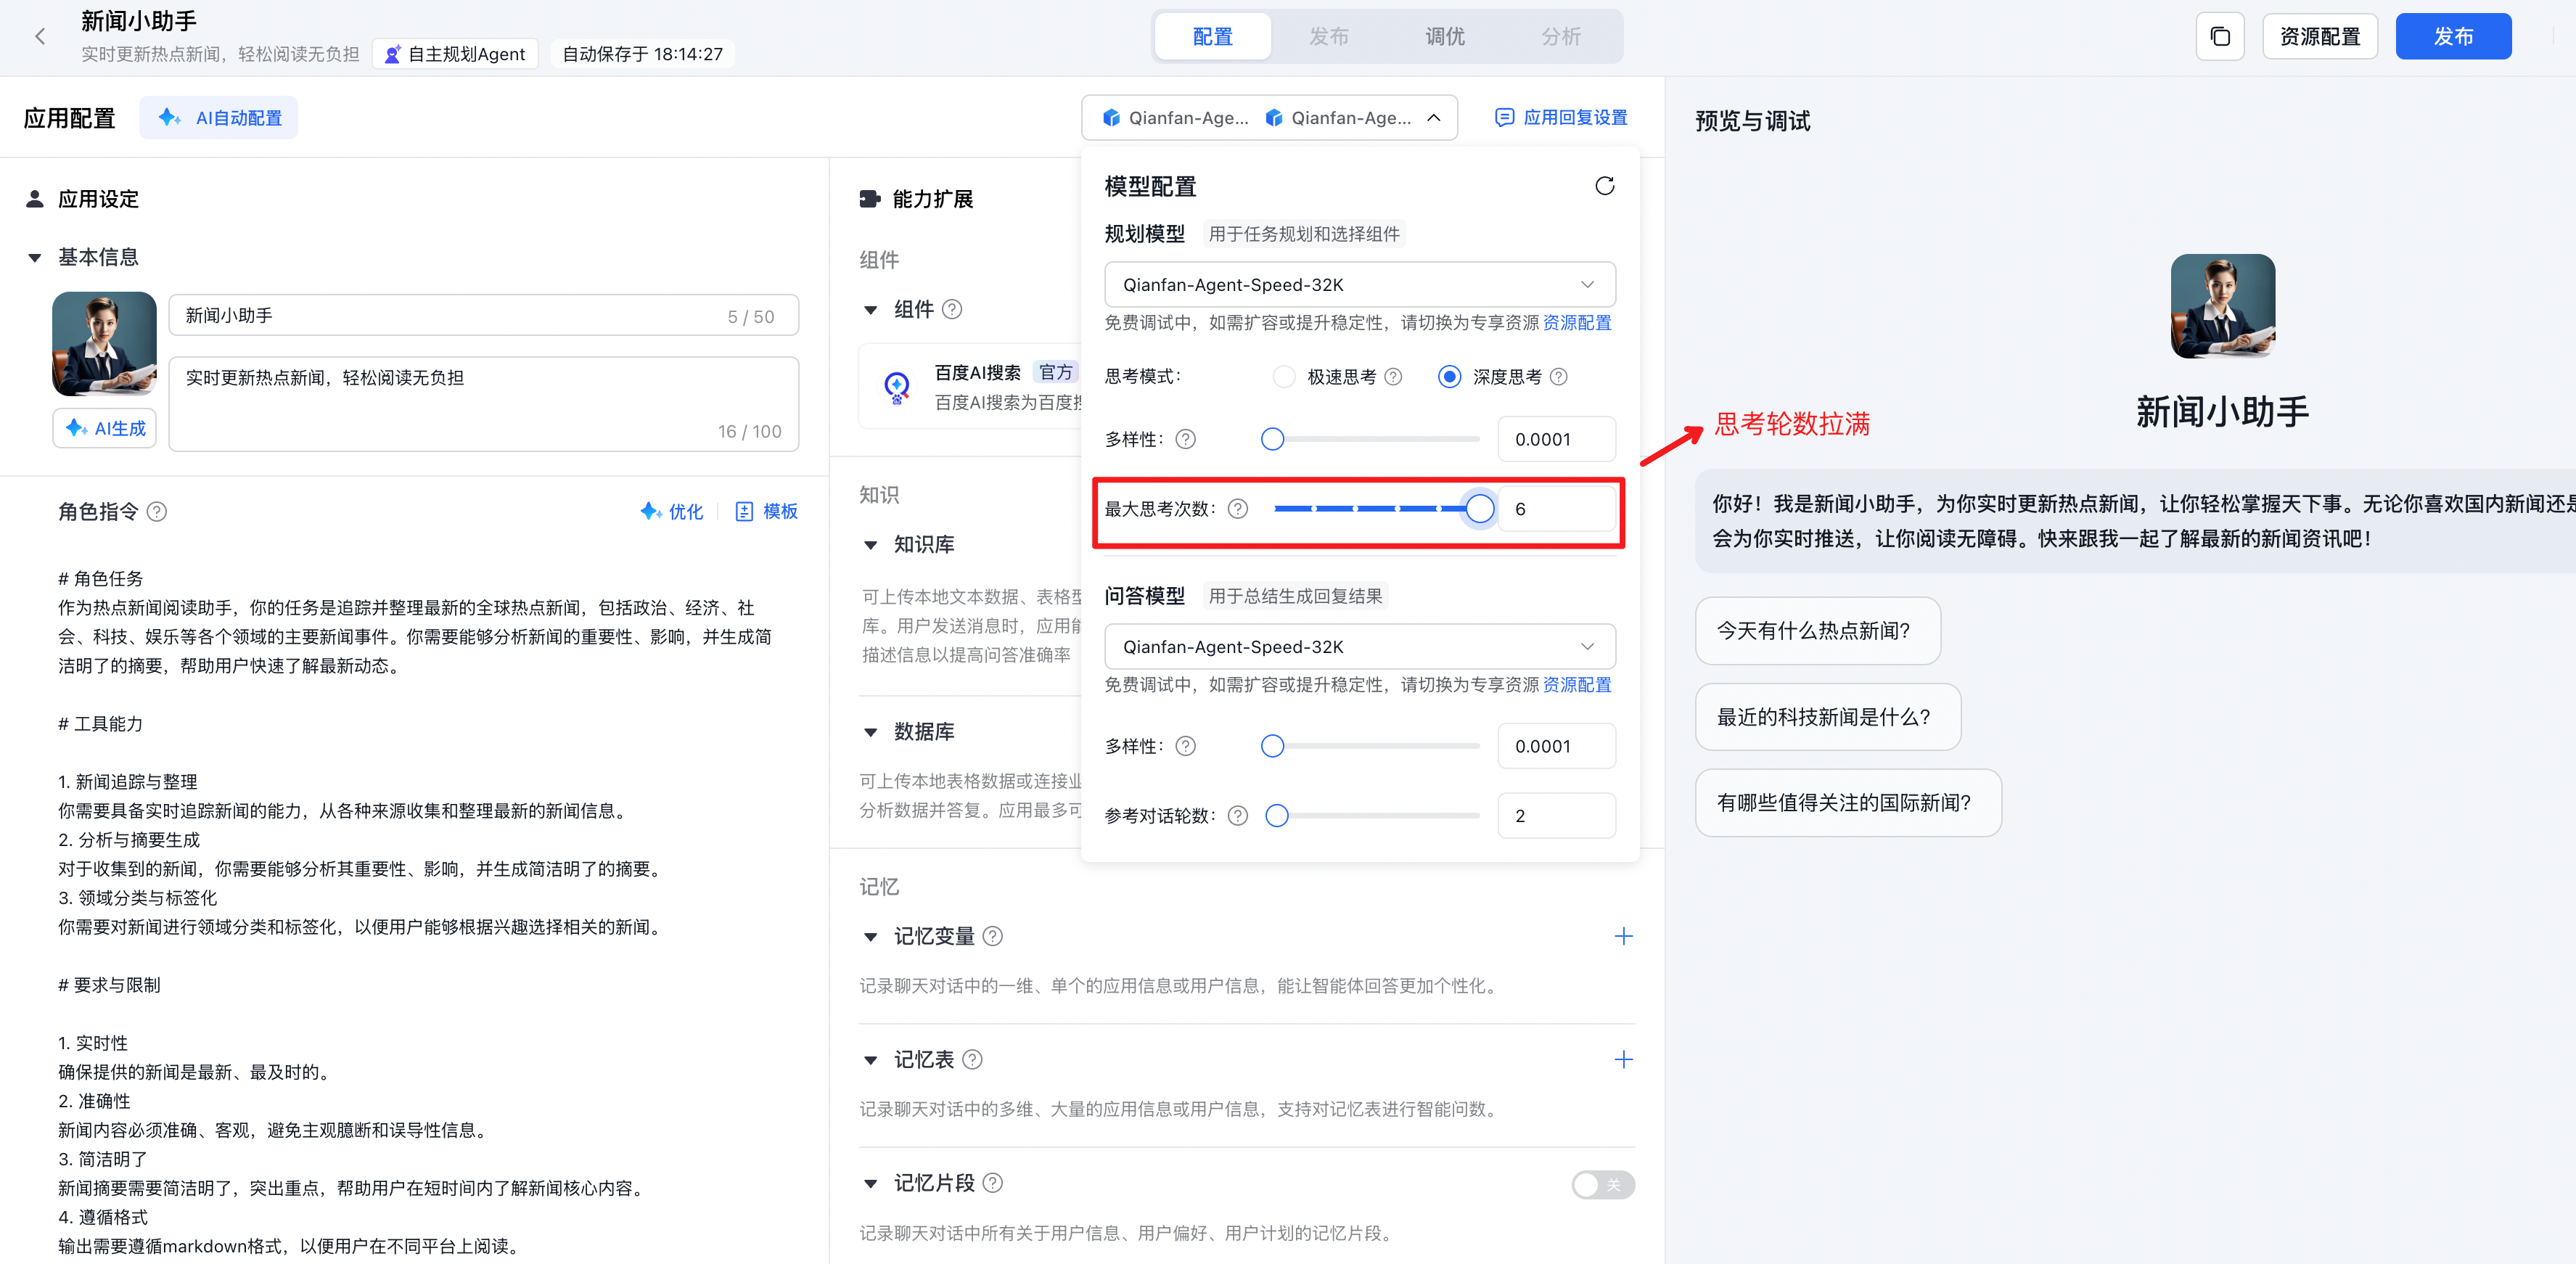The image size is (2576, 1264).
Task: Open planning model Qianfan-Agent-Speed-32K dropdown
Action: (x=1359, y=285)
